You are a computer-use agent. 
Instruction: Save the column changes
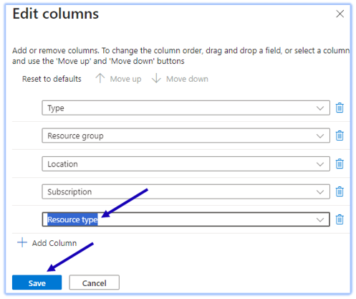[x=37, y=283]
